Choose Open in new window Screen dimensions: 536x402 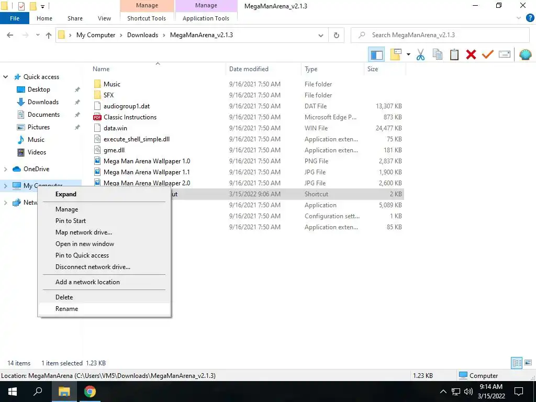pos(104,244)
